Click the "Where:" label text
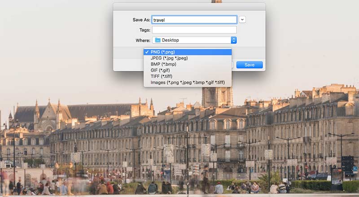 click(143, 40)
